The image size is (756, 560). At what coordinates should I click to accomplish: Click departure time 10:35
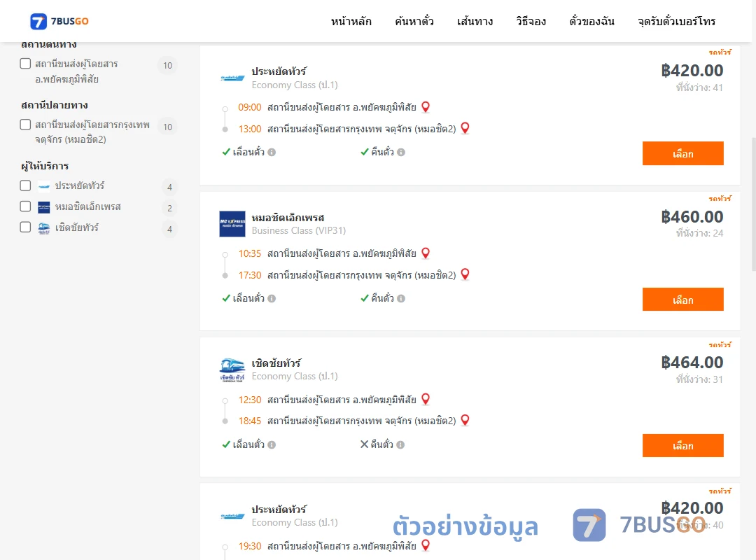[x=249, y=253]
